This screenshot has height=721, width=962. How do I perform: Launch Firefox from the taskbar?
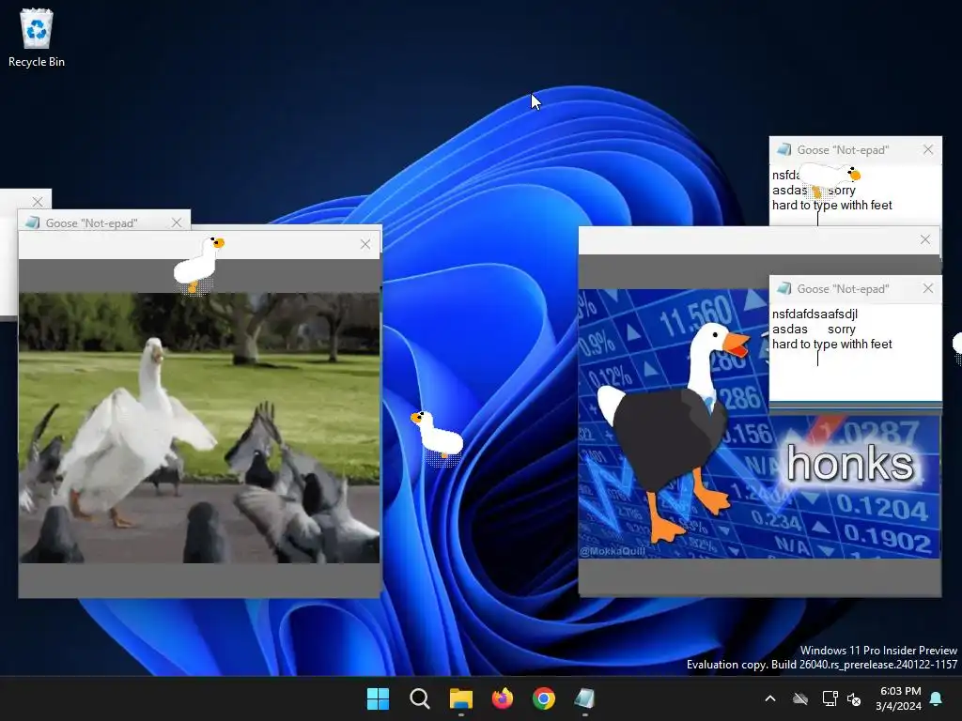pyautogui.click(x=503, y=698)
